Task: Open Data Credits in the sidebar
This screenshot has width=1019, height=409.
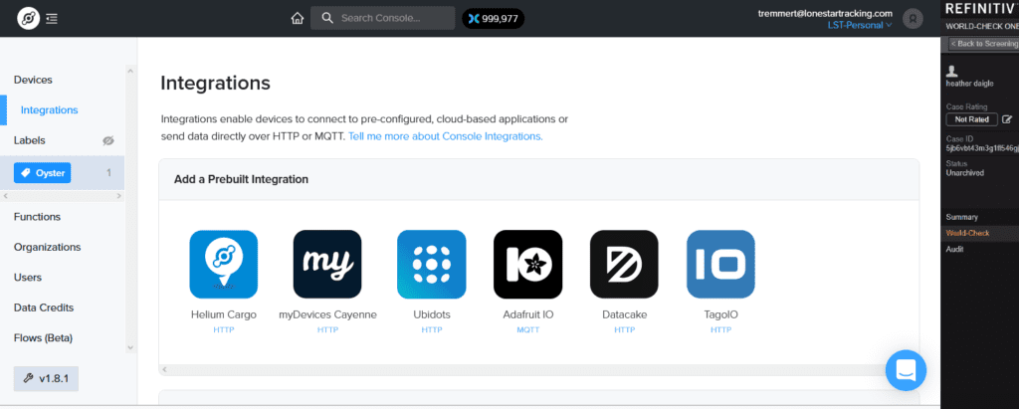Action: pos(44,307)
